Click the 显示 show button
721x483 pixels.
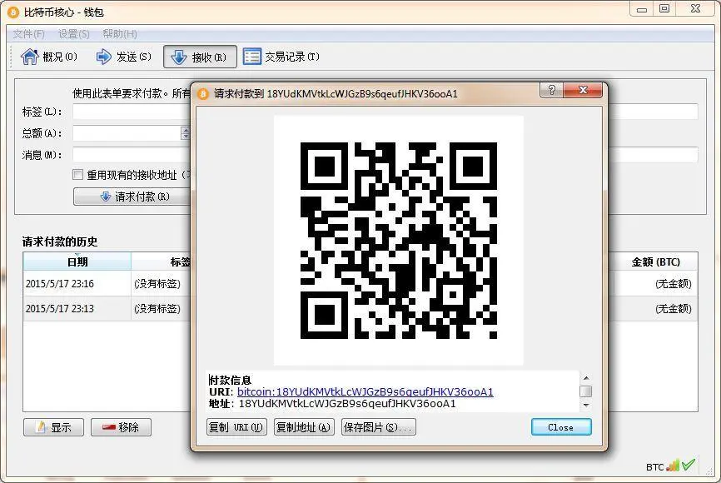54,427
